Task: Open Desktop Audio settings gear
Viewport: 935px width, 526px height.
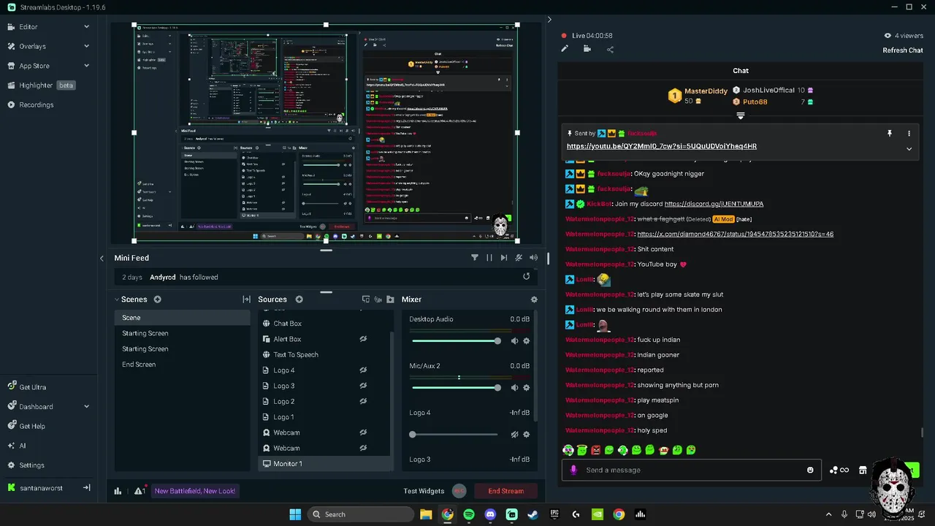Action: [x=526, y=341]
